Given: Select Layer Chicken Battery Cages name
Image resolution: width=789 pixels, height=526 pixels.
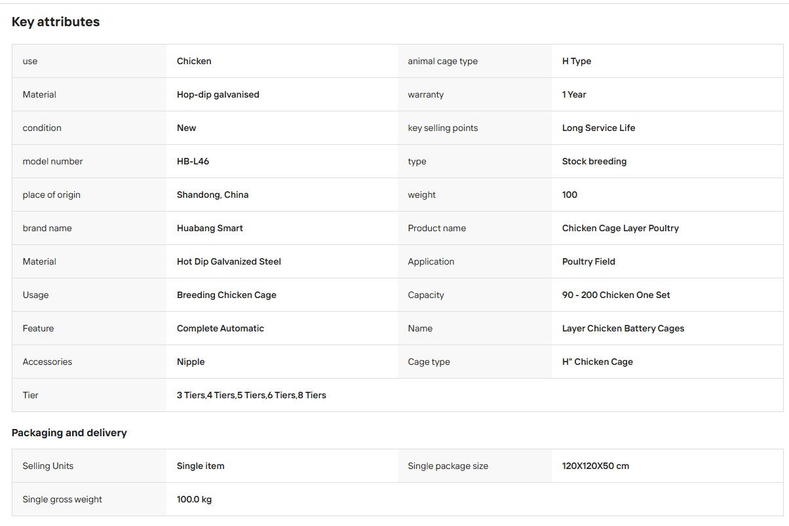Looking at the screenshot, I should [623, 328].
